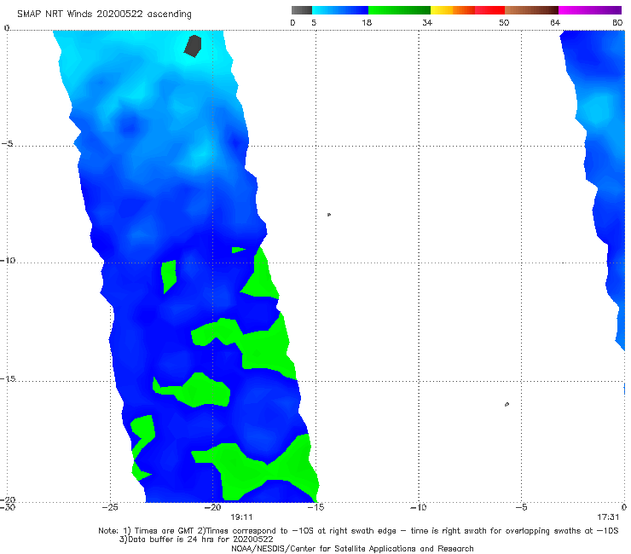This screenshot has height=554, width=631.
Task: Click the color bar label '64'
Action: tap(555, 22)
